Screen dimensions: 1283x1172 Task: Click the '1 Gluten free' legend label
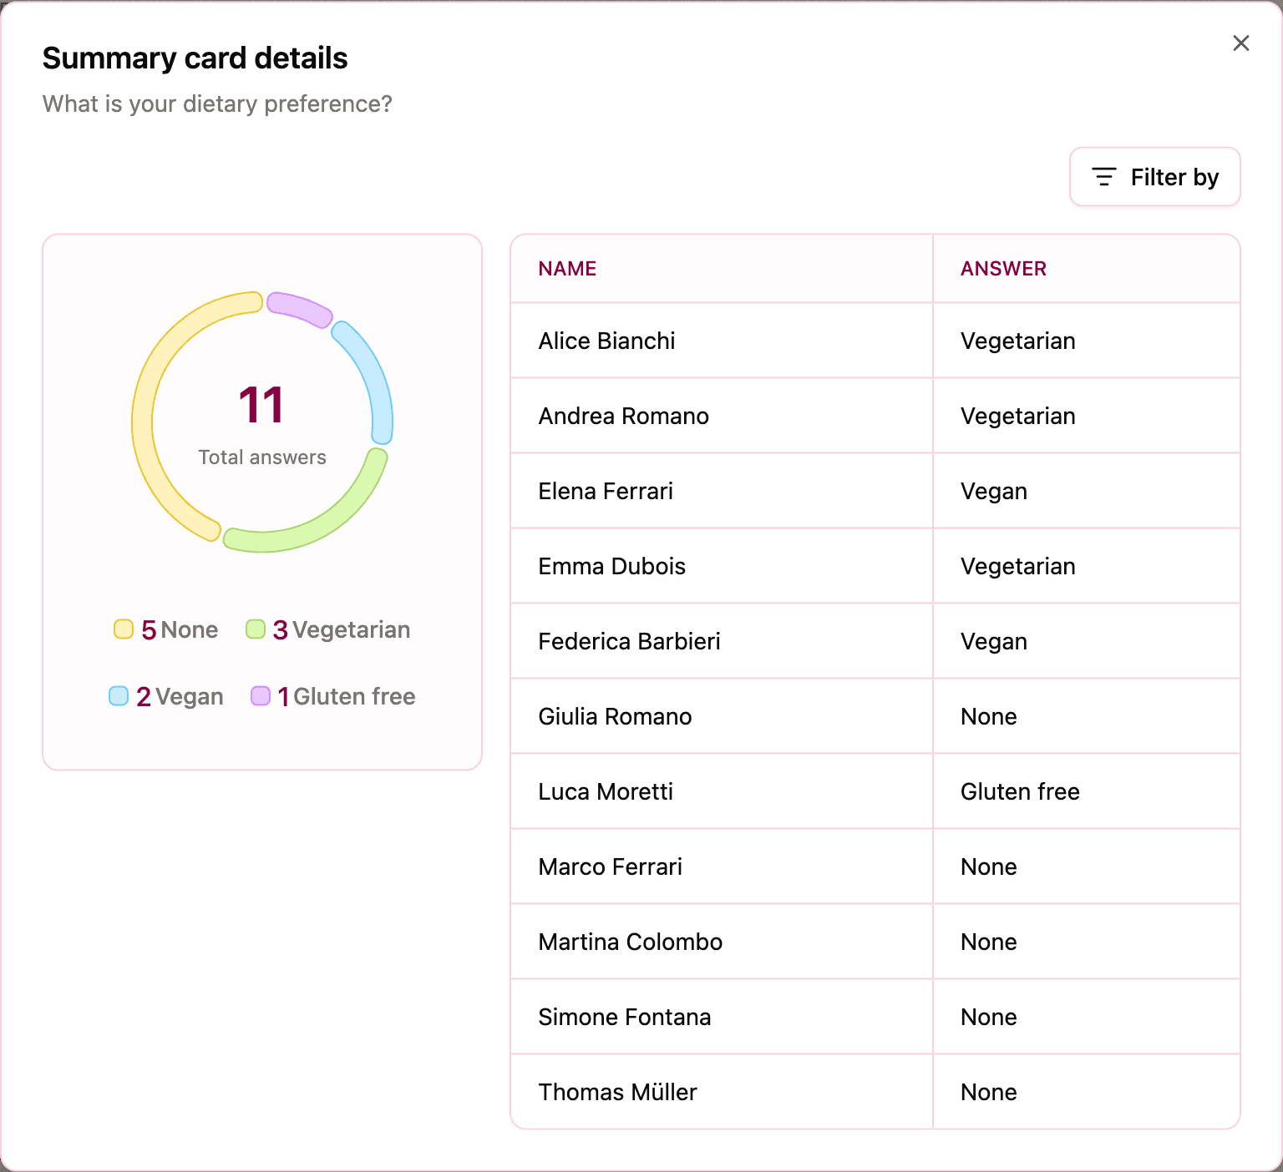[x=347, y=696]
